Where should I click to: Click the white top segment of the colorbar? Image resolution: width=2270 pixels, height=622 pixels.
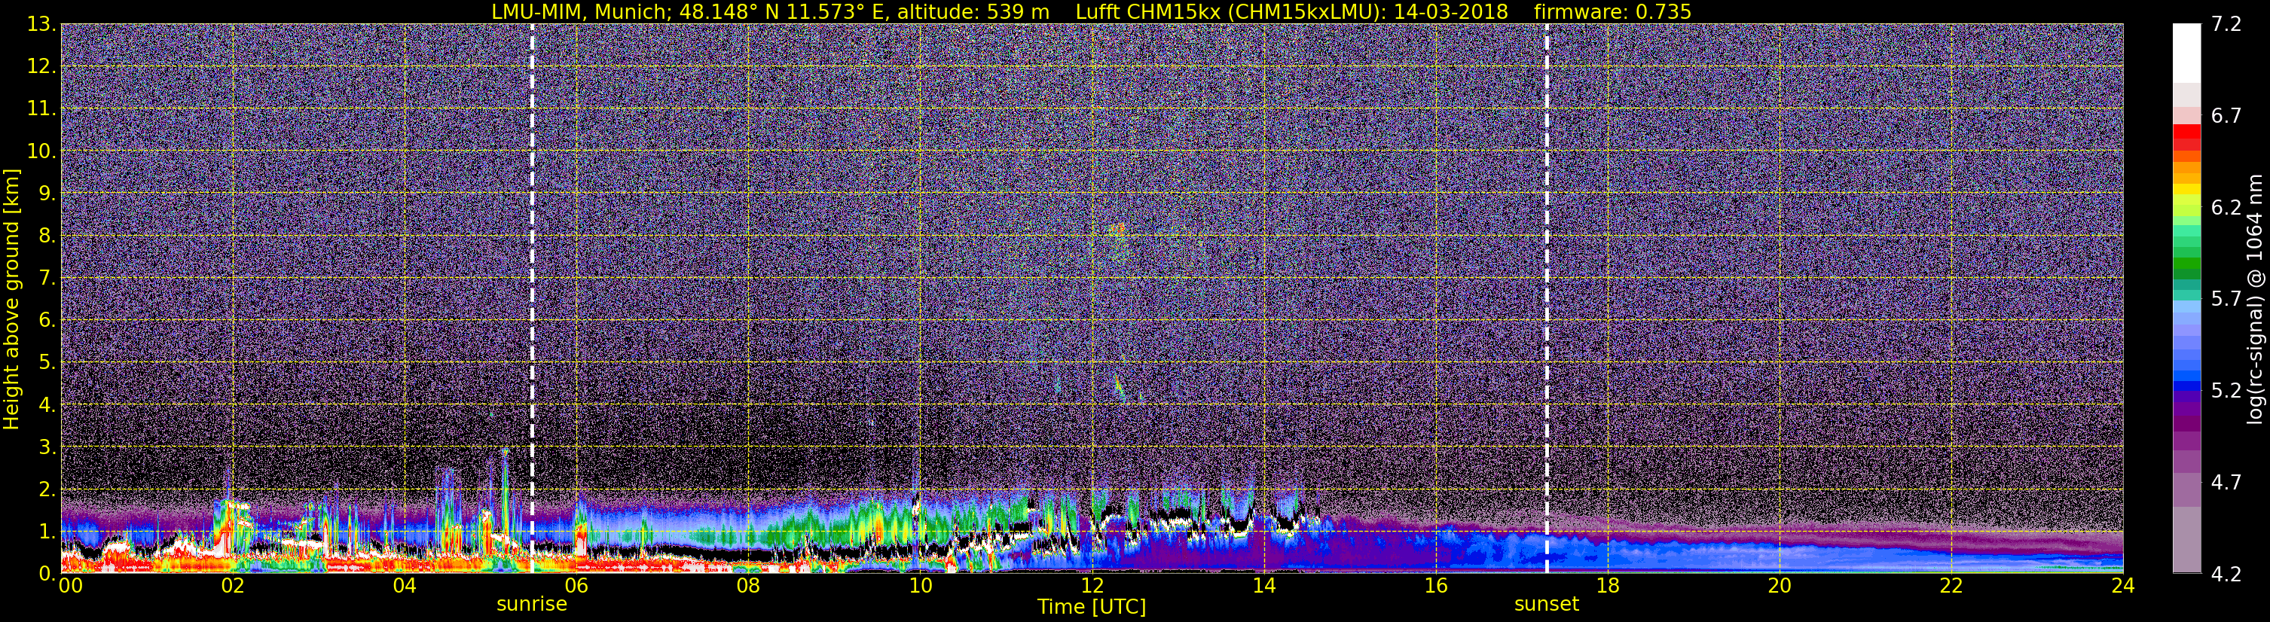click(2186, 53)
